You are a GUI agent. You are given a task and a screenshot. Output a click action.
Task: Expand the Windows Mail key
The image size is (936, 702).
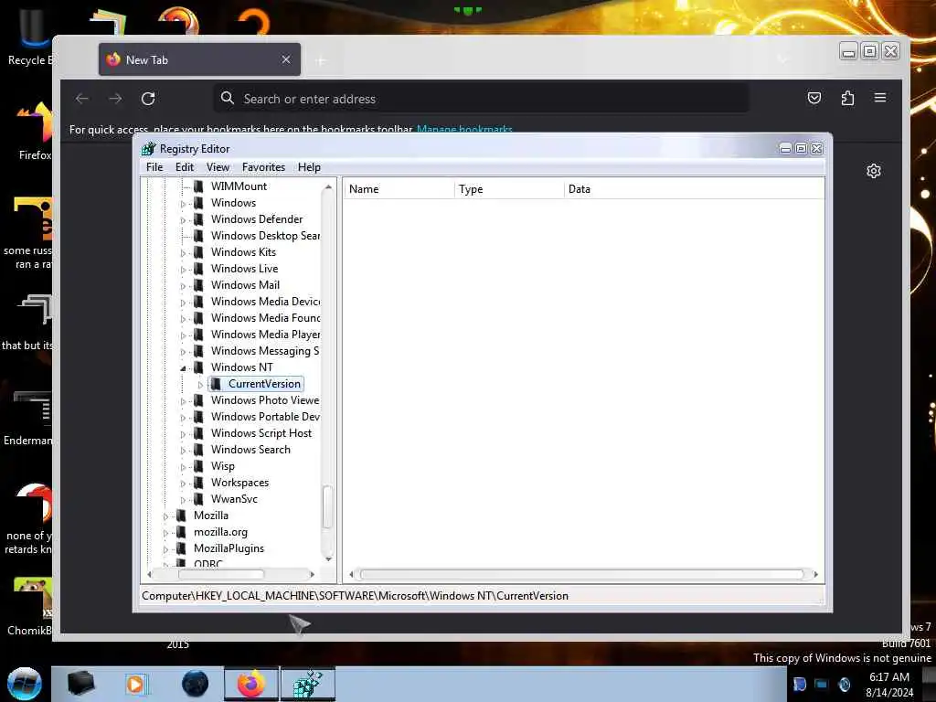183,286
